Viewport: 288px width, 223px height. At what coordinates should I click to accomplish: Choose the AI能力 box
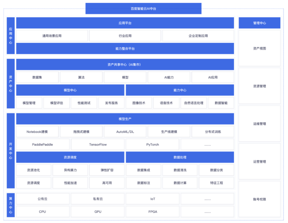[x=169, y=77]
